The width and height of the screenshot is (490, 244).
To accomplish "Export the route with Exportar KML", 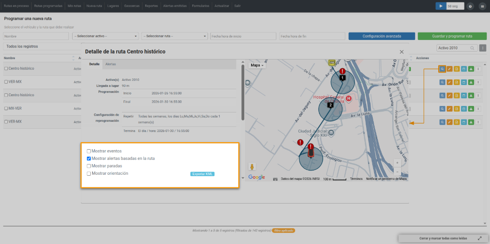I will (x=202, y=174).
